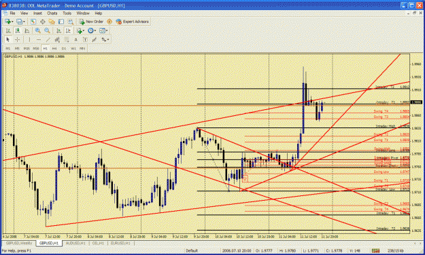Expand the Periods dropdown arrow
The image size is (425, 255).
[95, 31]
